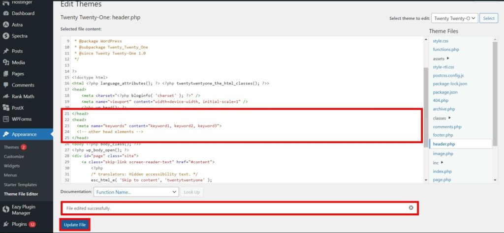The height and width of the screenshot is (233, 504).
Task: Click the Pages sidebar icon
Action: pyautogui.click(x=5, y=74)
